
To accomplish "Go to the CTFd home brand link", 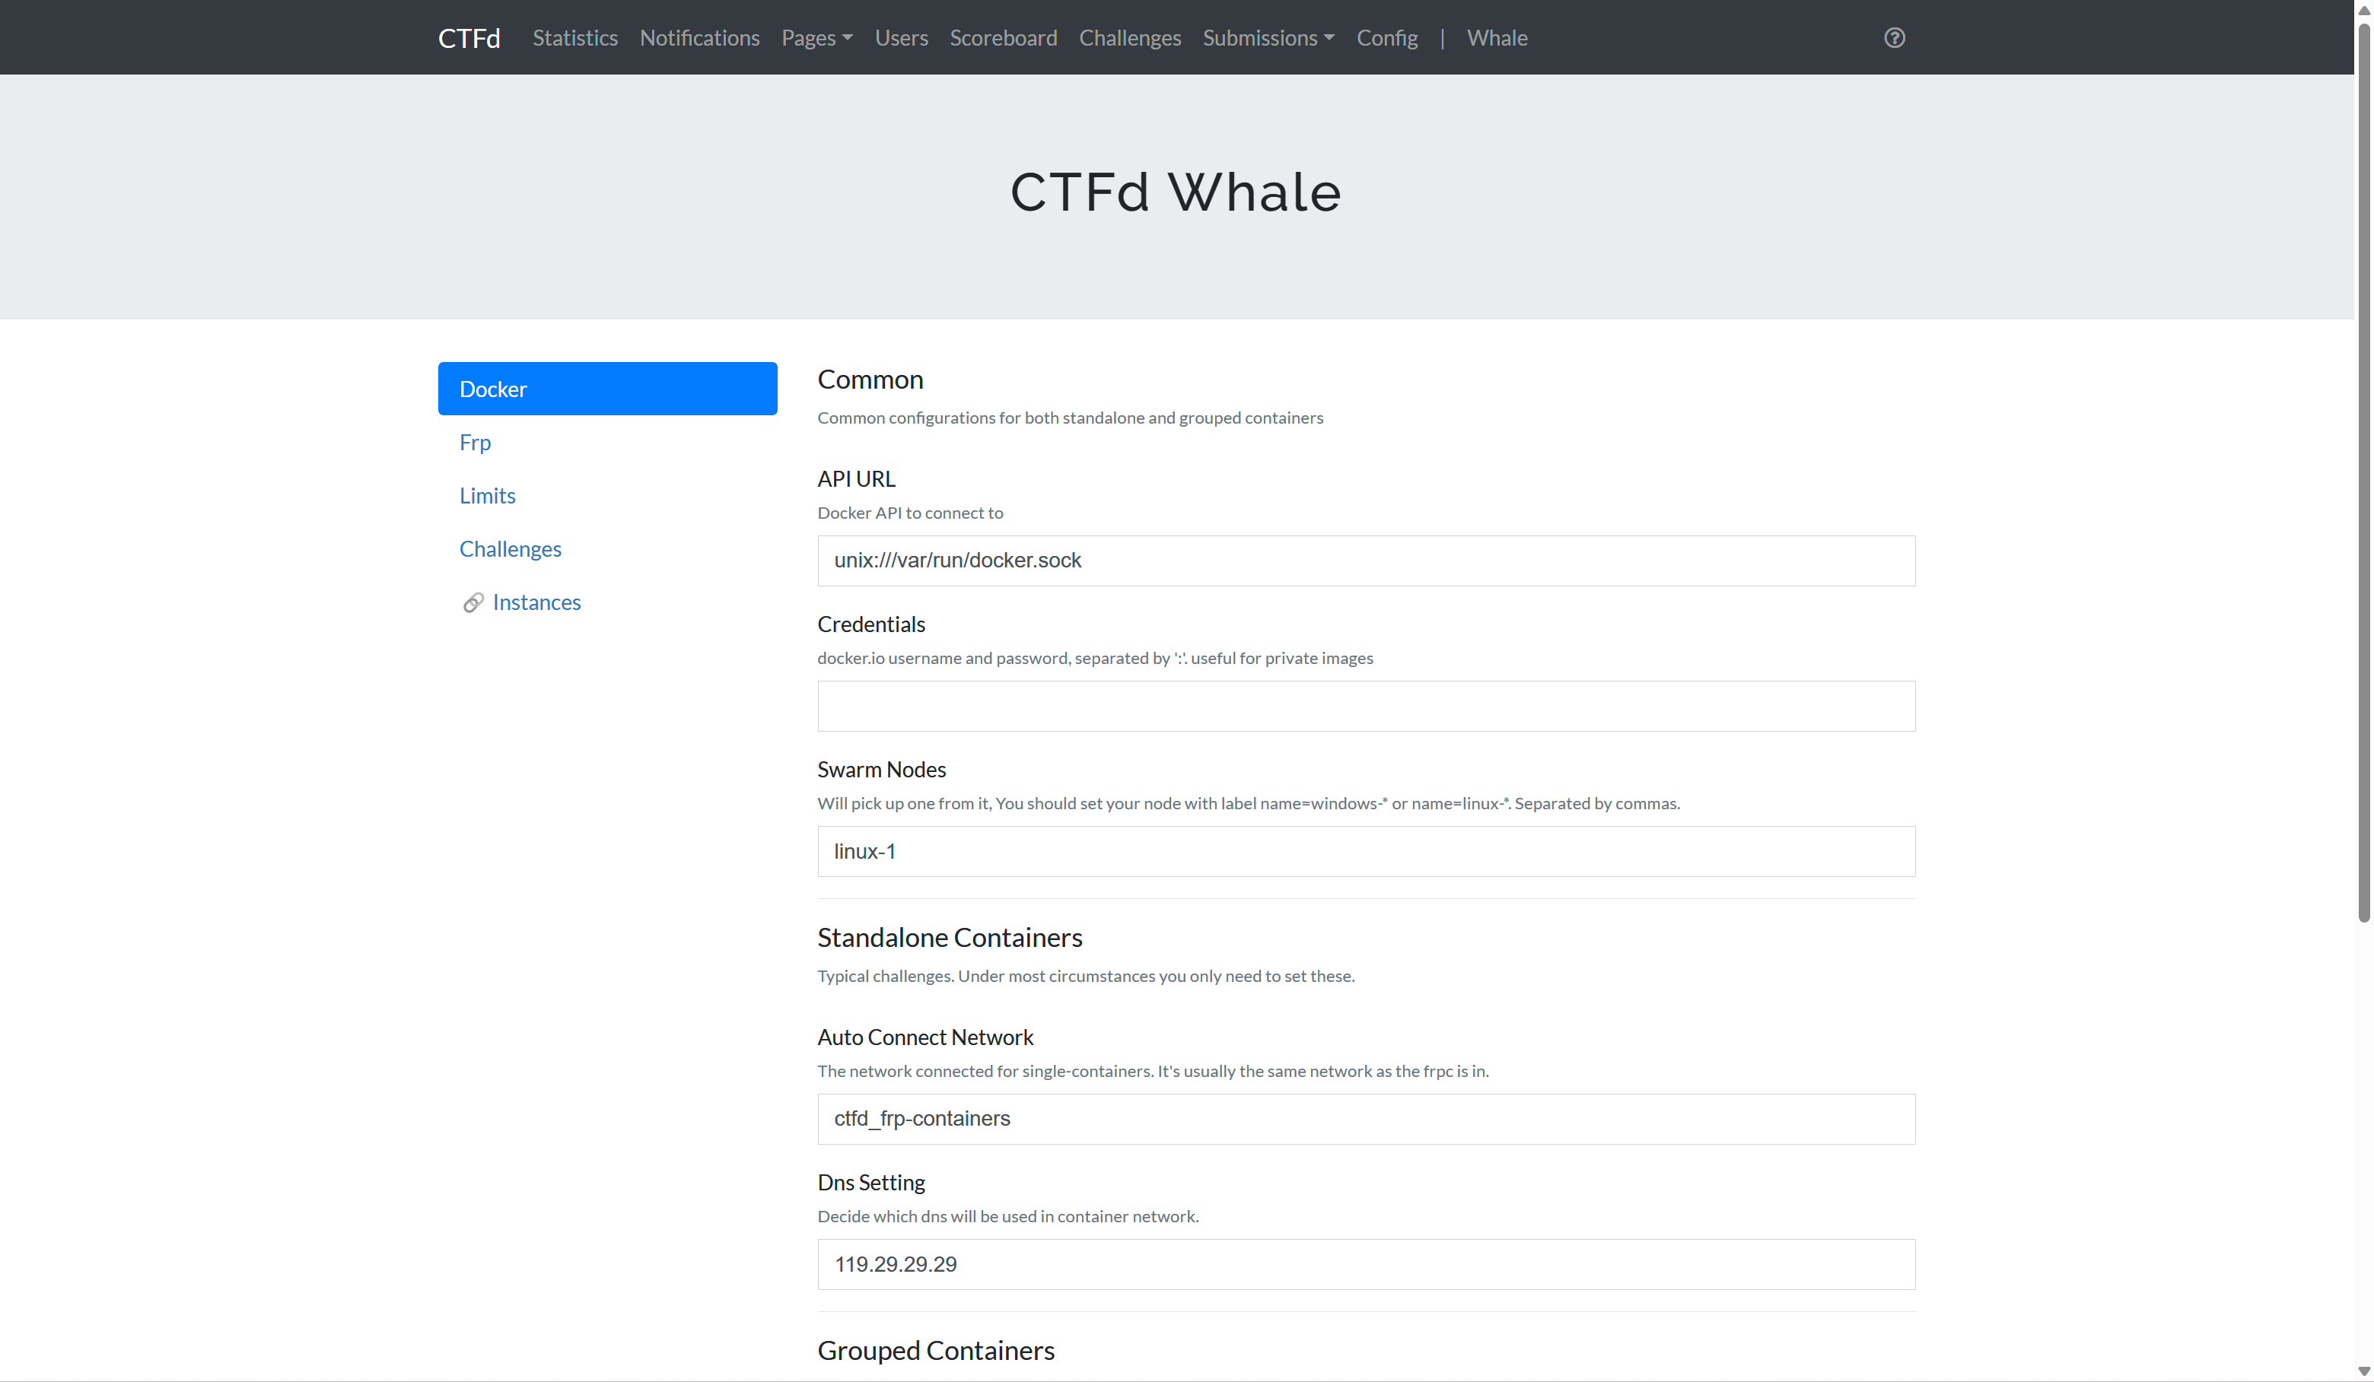I will [469, 38].
